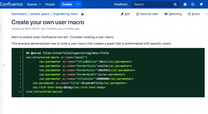This screenshot has width=208, height=114.
Task: Open the settings gear icon
Action: 193,4
